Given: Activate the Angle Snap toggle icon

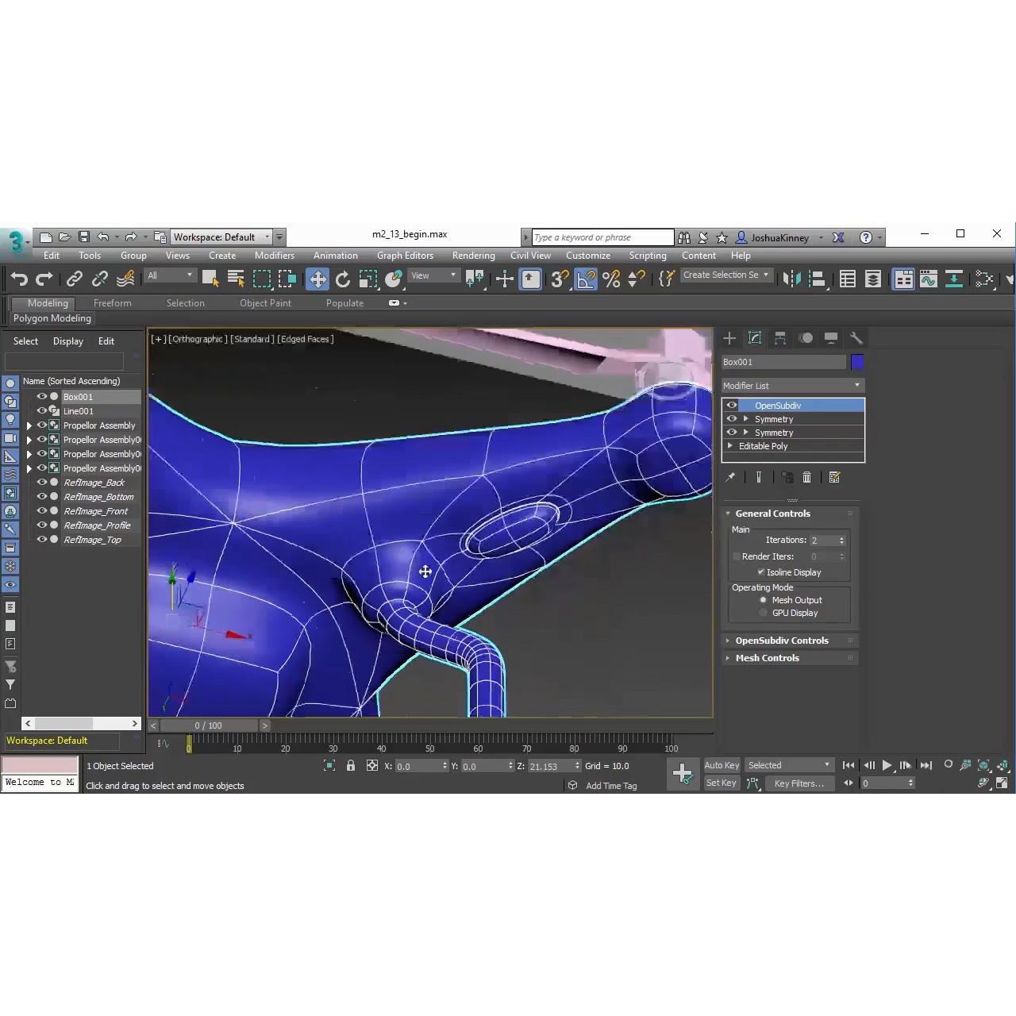Looking at the screenshot, I should 586,279.
